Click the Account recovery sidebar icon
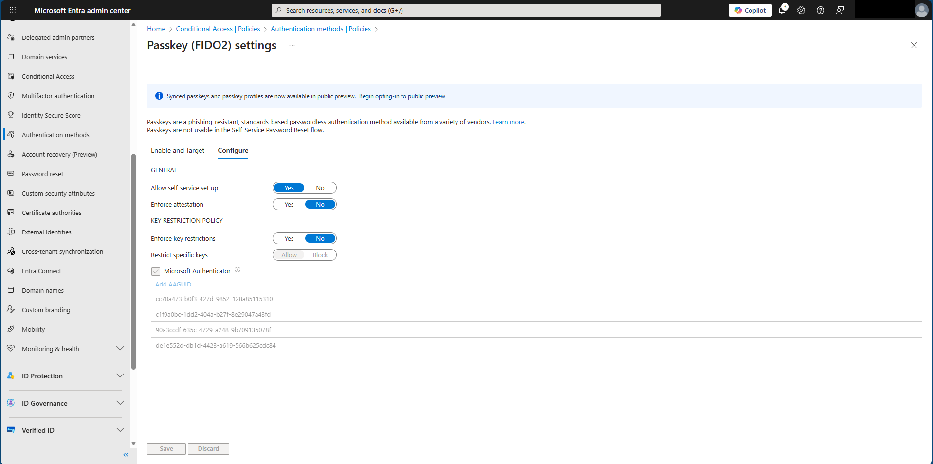Screen dimensions: 933x464 click(11, 154)
